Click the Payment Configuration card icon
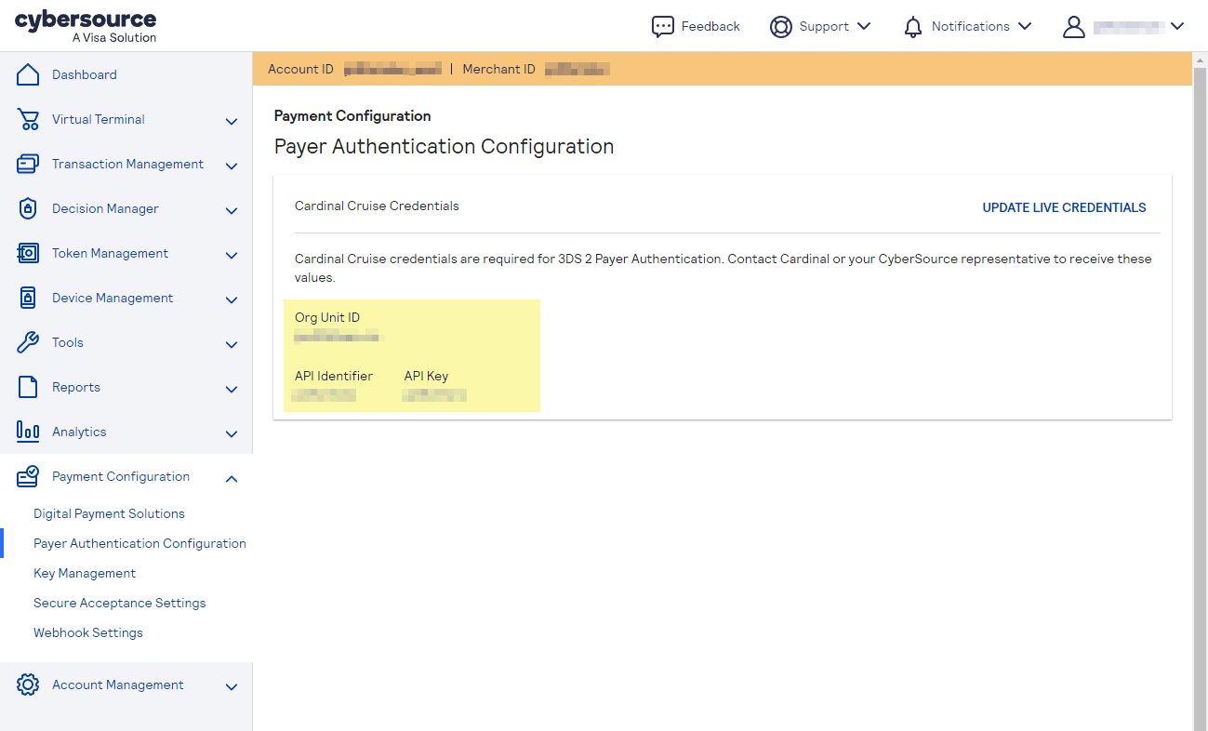The image size is (1208, 731). point(28,476)
